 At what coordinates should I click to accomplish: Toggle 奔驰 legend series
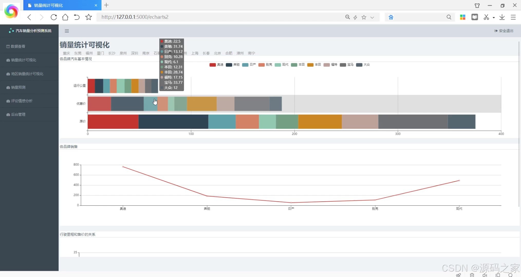(232, 65)
